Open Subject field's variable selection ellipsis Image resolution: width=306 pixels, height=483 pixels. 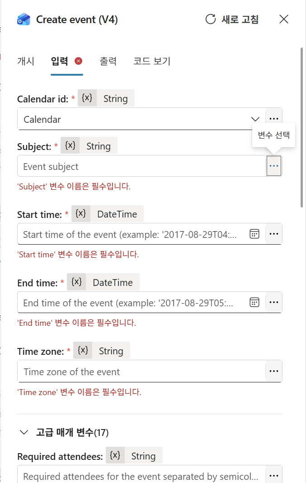pos(274,166)
